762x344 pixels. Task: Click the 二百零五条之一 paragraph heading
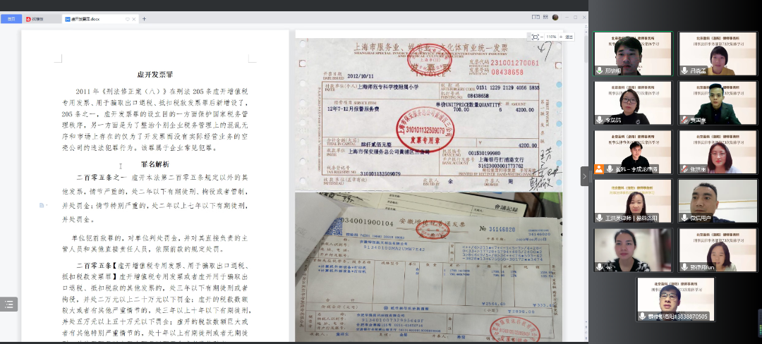[x=101, y=178]
